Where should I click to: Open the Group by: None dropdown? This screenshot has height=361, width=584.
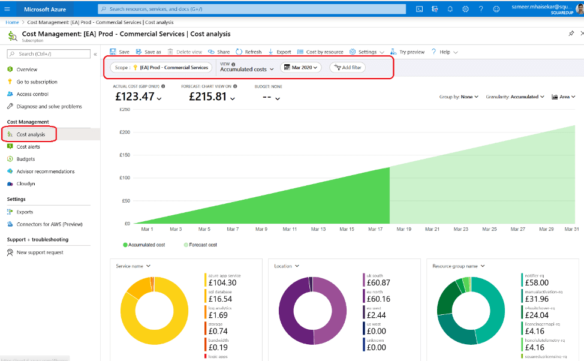click(459, 97)
